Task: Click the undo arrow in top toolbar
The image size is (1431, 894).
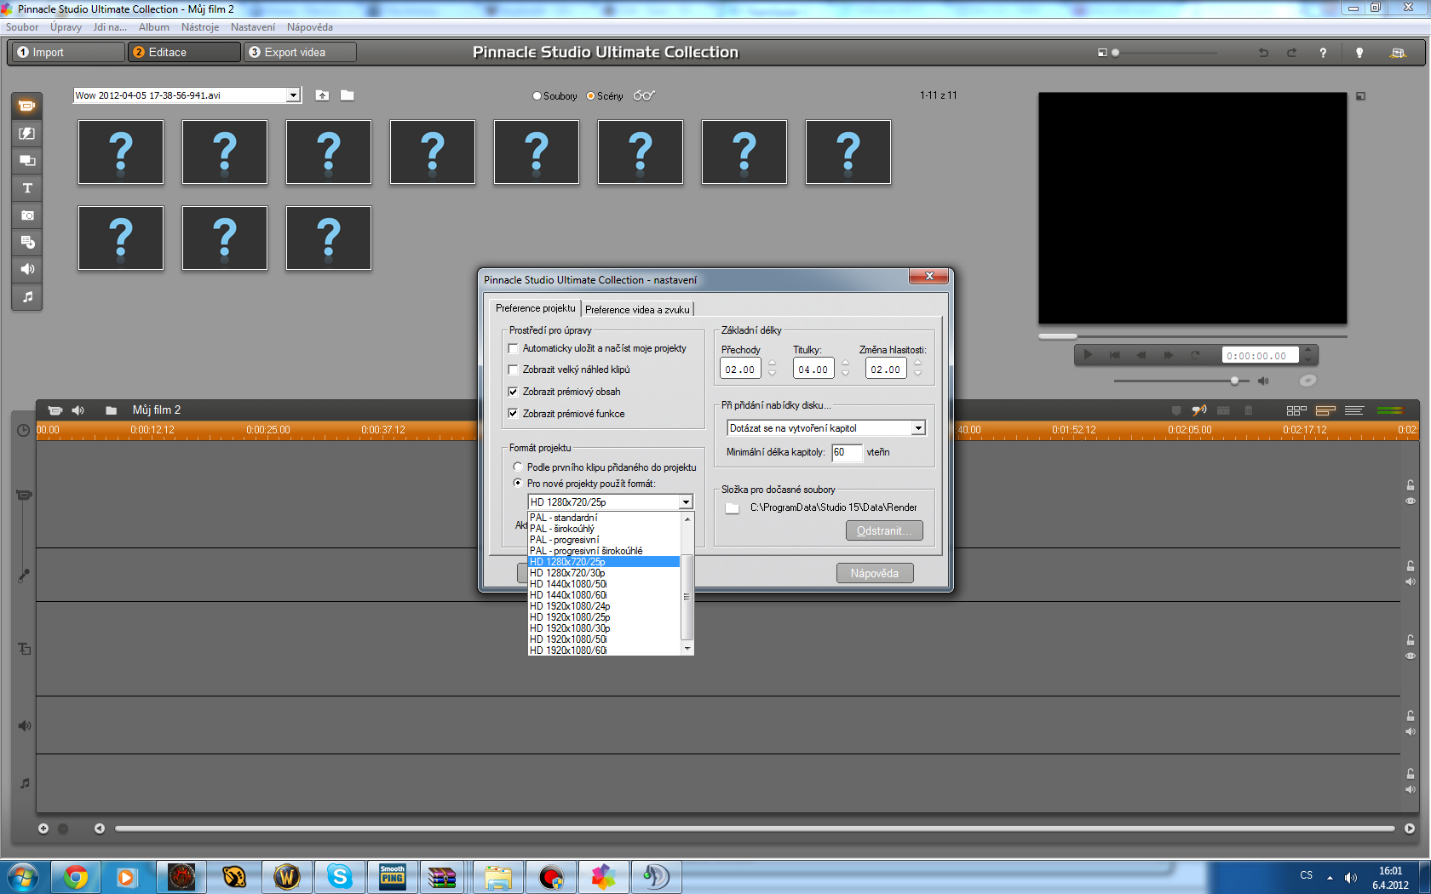Action: (x=1263, y=53)
